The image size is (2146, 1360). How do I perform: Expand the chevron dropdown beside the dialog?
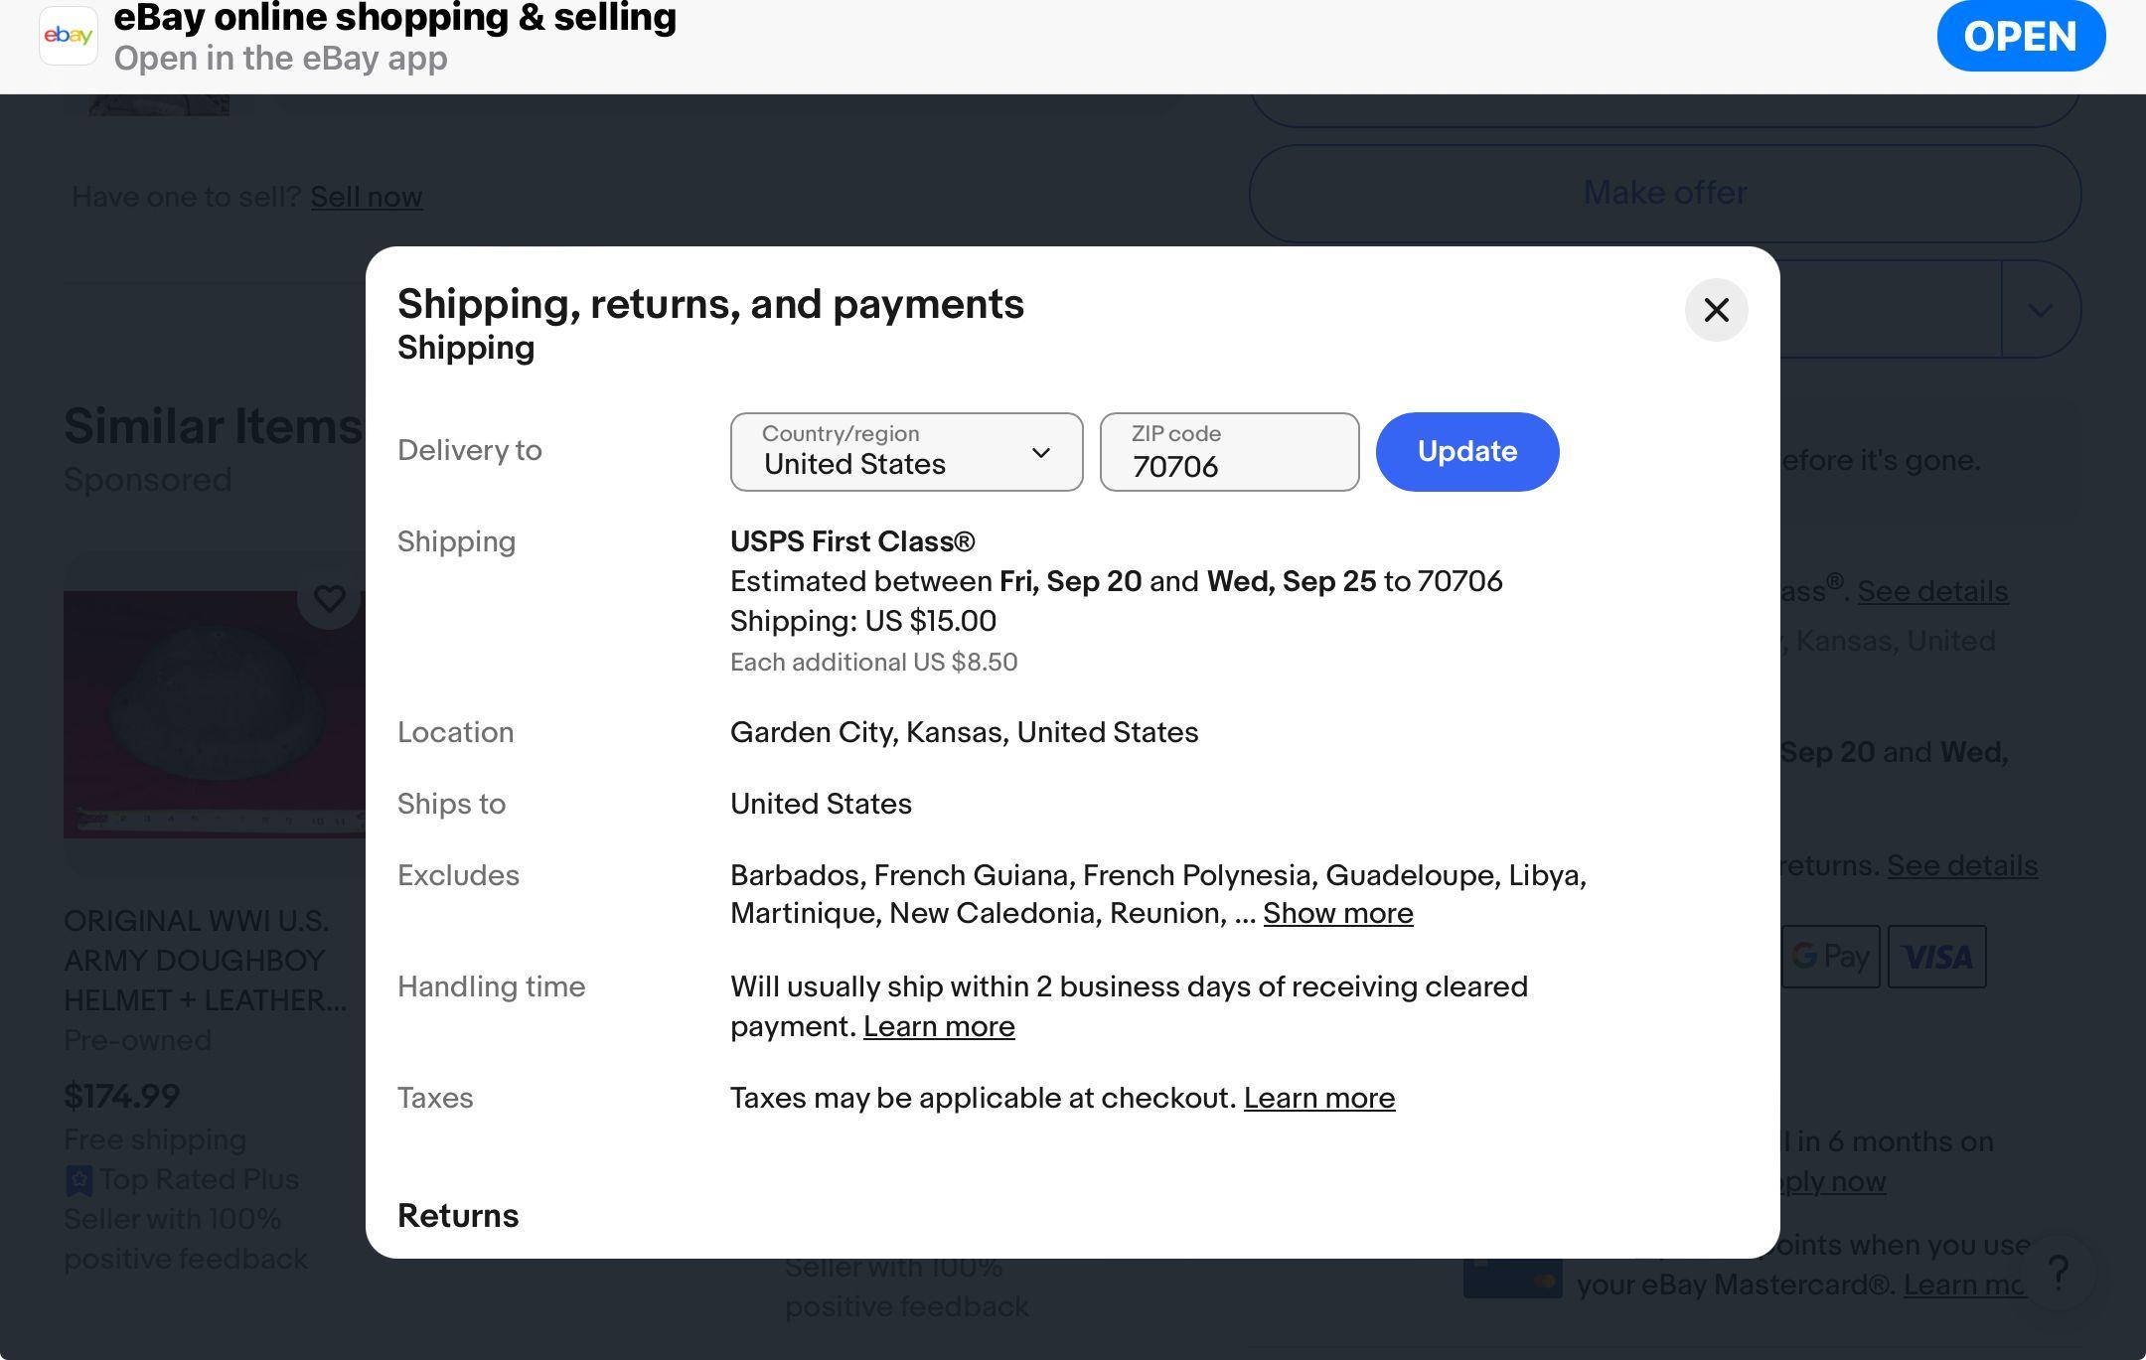[2040, 309]
